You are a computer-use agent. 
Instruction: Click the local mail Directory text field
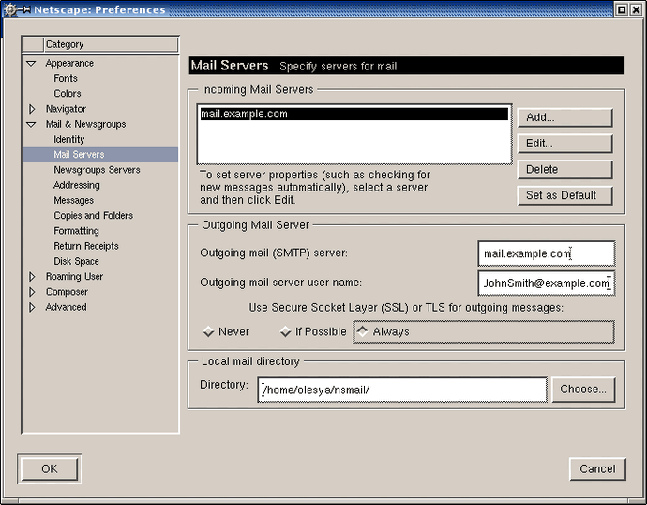[x=401, y=390]
